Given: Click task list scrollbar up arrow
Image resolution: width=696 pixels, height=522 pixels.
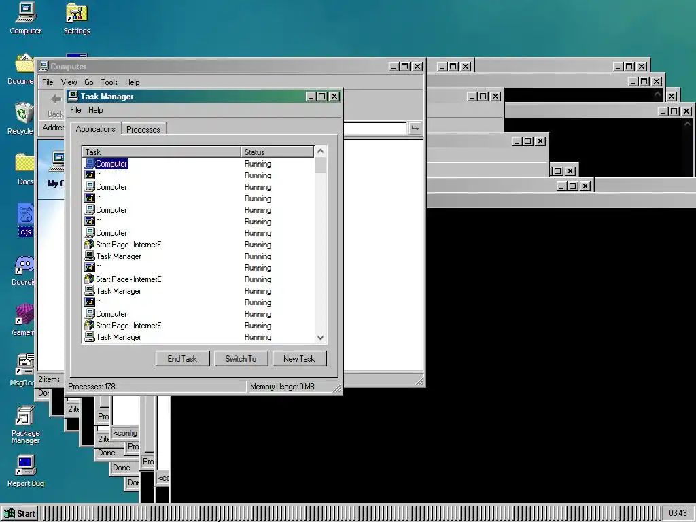Looking at the screenshot, I should [321, 152].
